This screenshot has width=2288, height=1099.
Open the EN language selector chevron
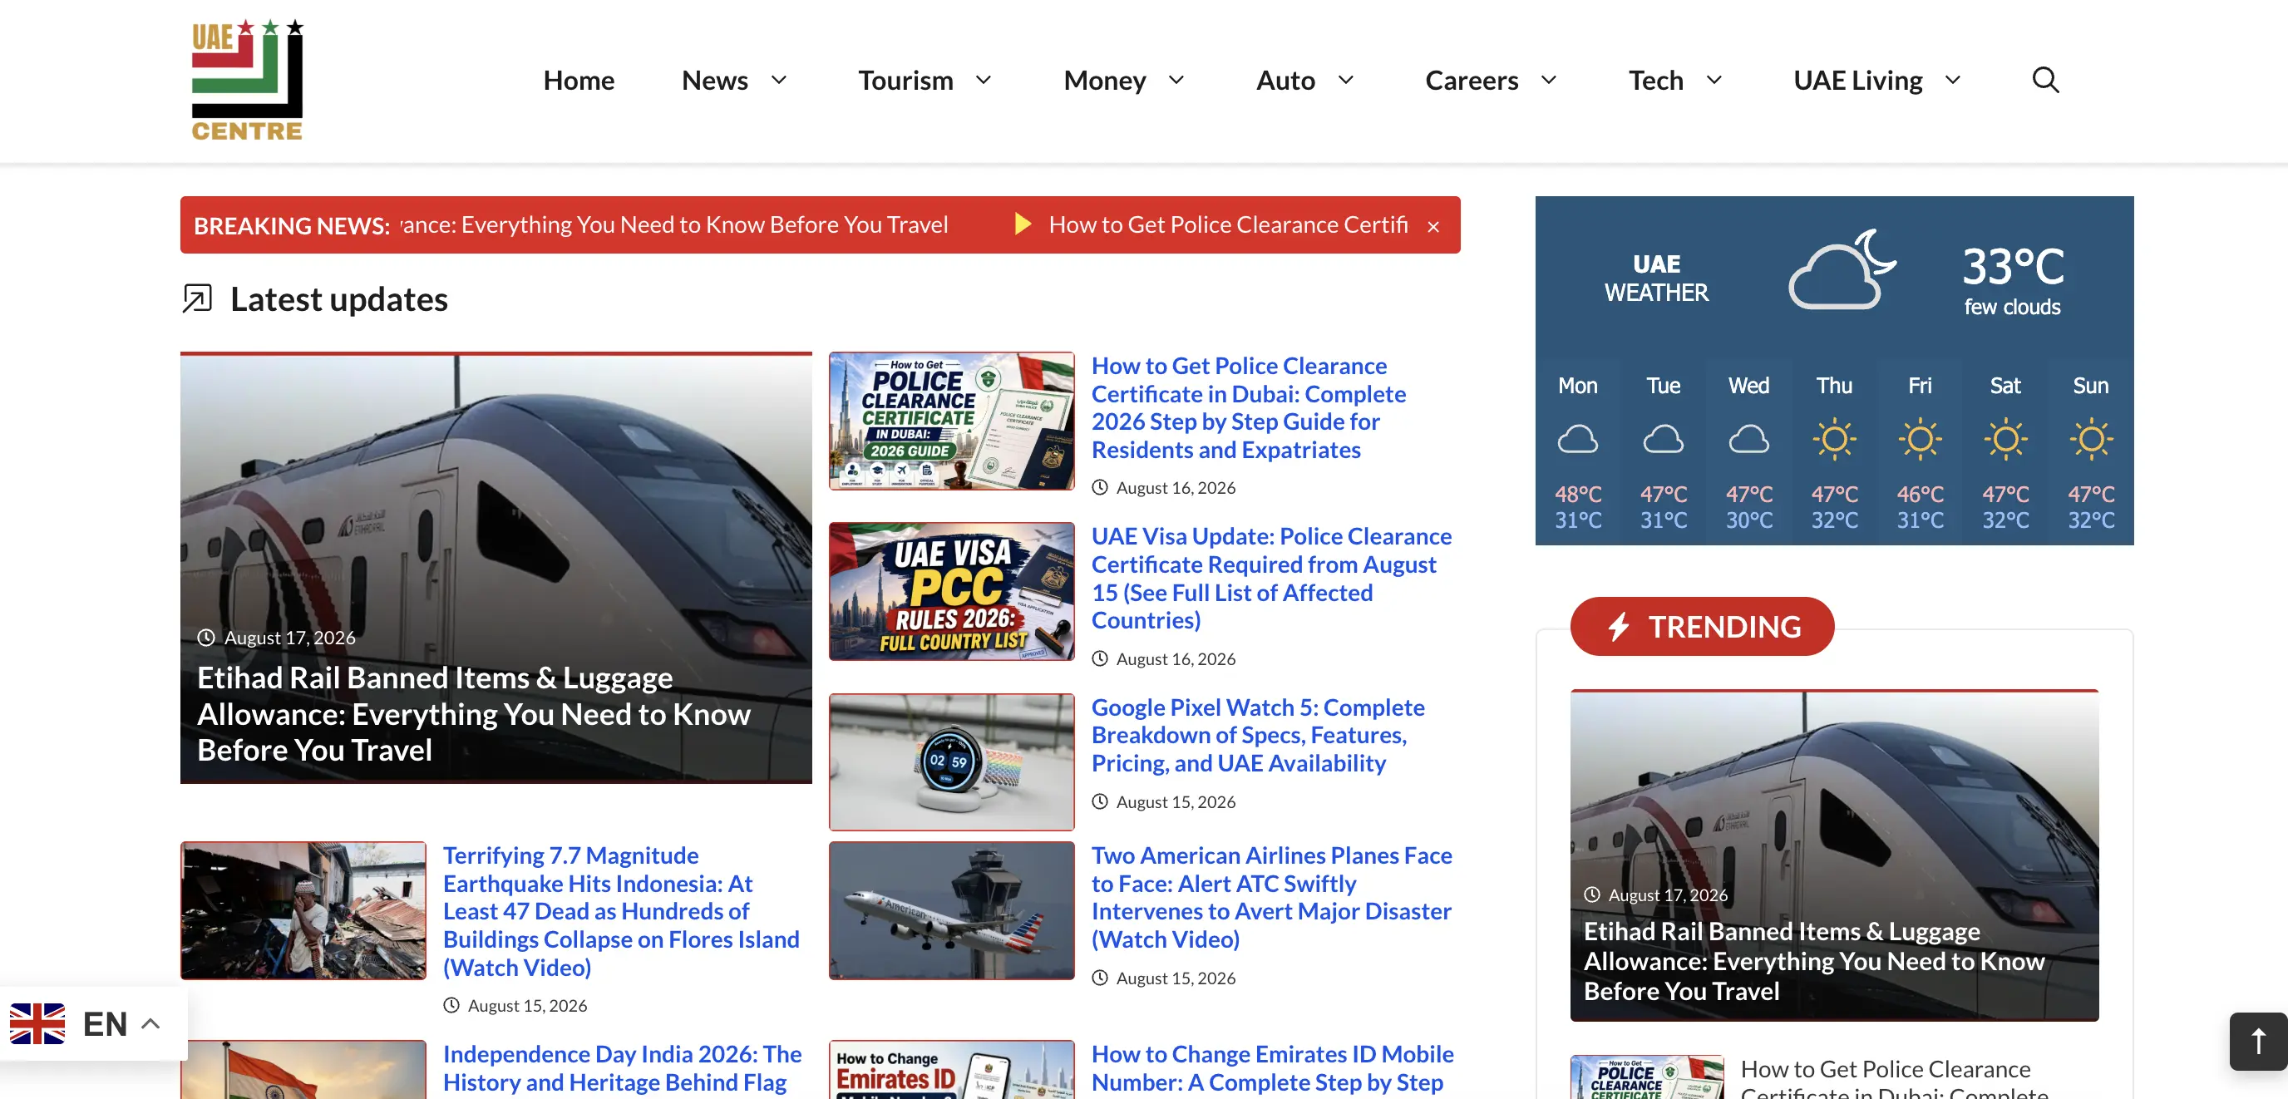[151, 1023]
